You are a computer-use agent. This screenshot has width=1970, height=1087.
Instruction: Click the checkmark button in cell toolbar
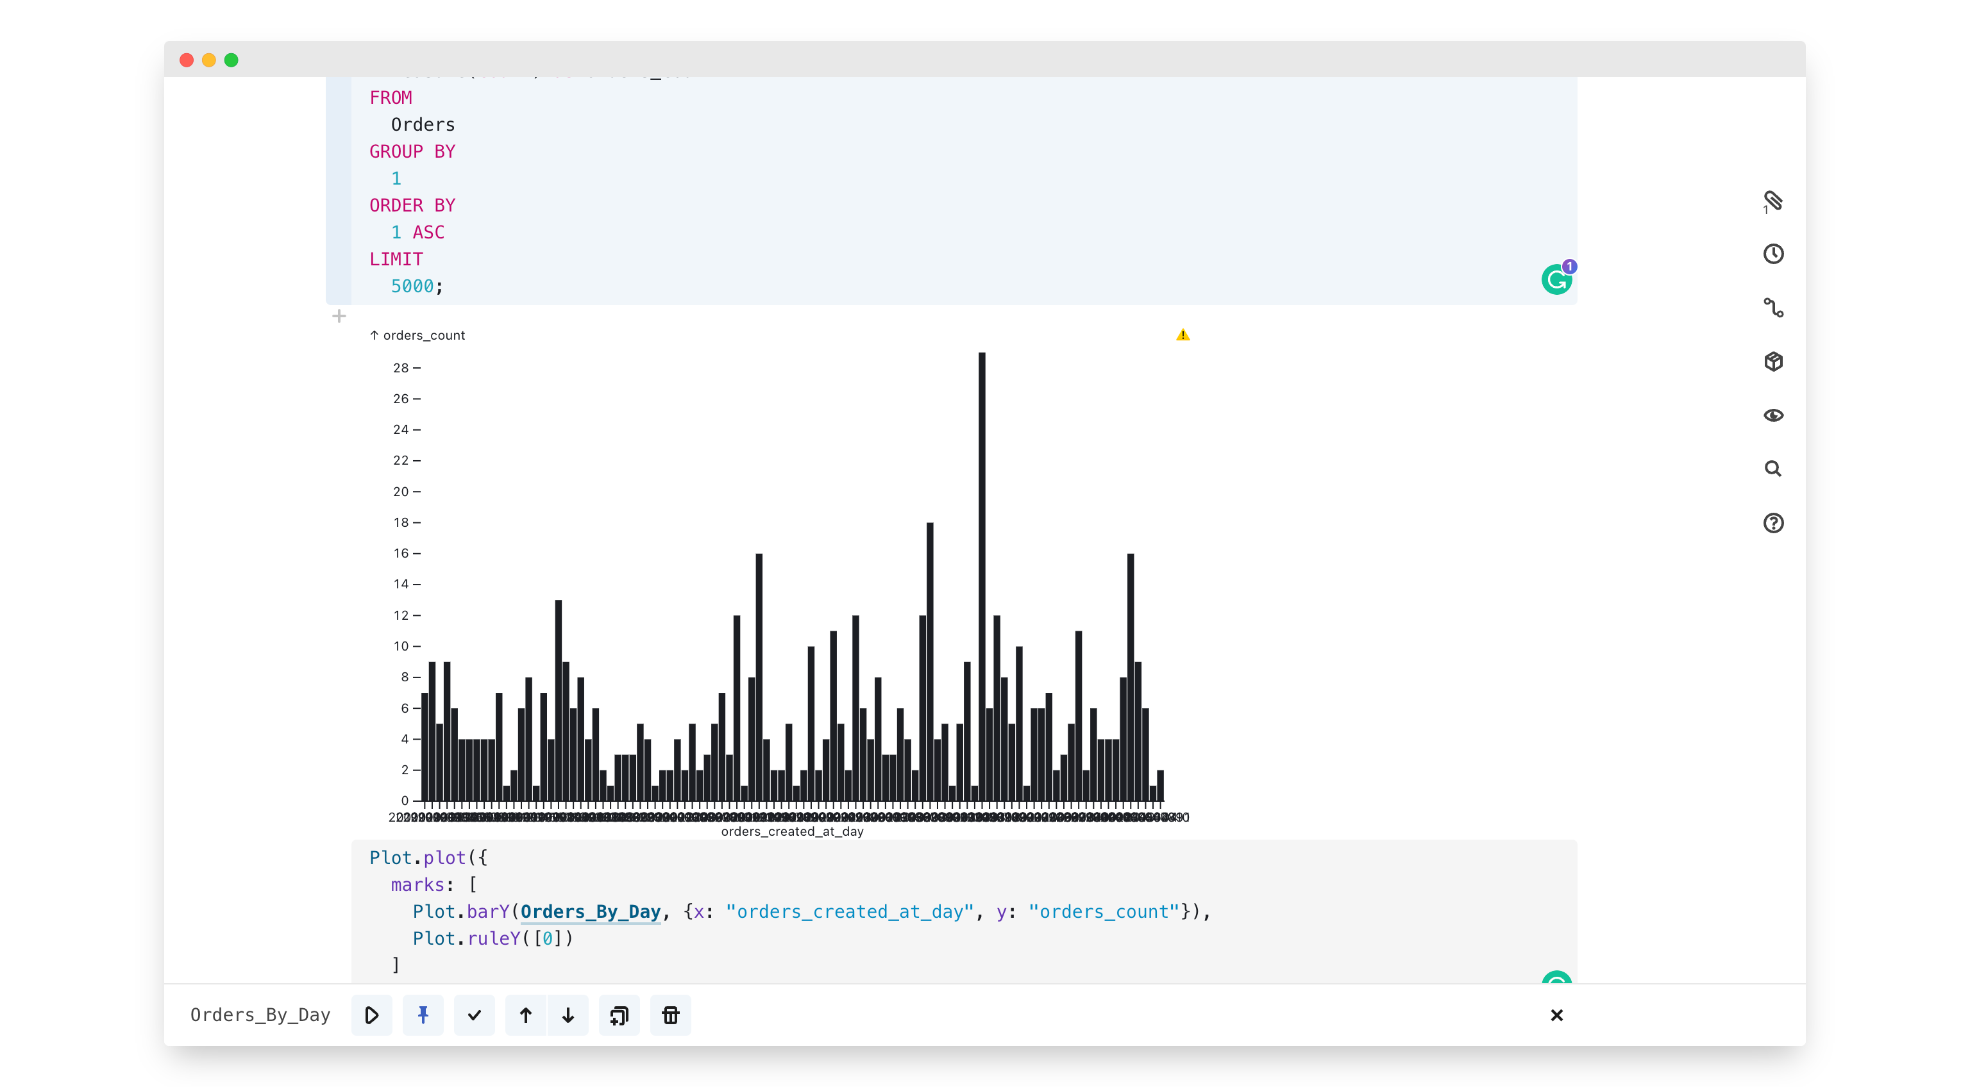(474, 1015)
